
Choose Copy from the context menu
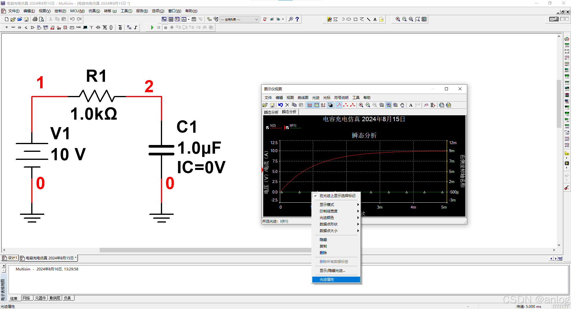click(x=336, y=246)
